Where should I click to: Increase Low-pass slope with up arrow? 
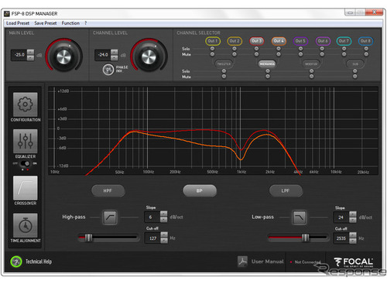[x=353, y=214]
